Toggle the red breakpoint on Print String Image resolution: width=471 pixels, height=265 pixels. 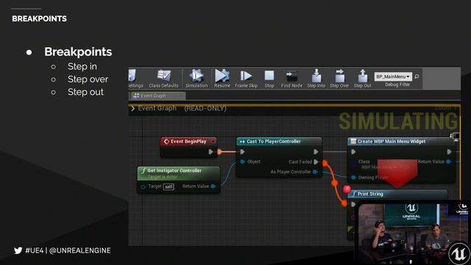[x=347, y=189]
